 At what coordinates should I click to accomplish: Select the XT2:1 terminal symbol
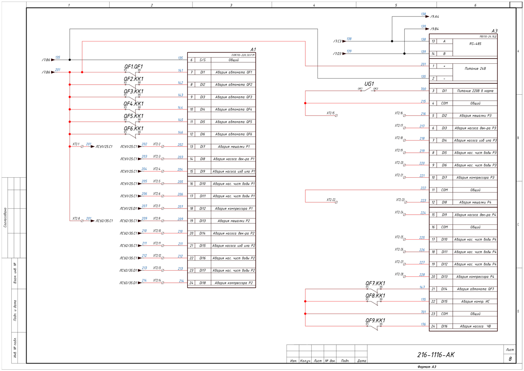[x=82, y=147]
